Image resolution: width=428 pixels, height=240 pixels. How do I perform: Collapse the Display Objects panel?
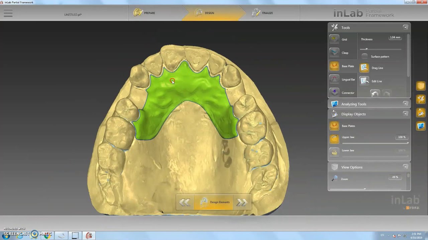405,114
